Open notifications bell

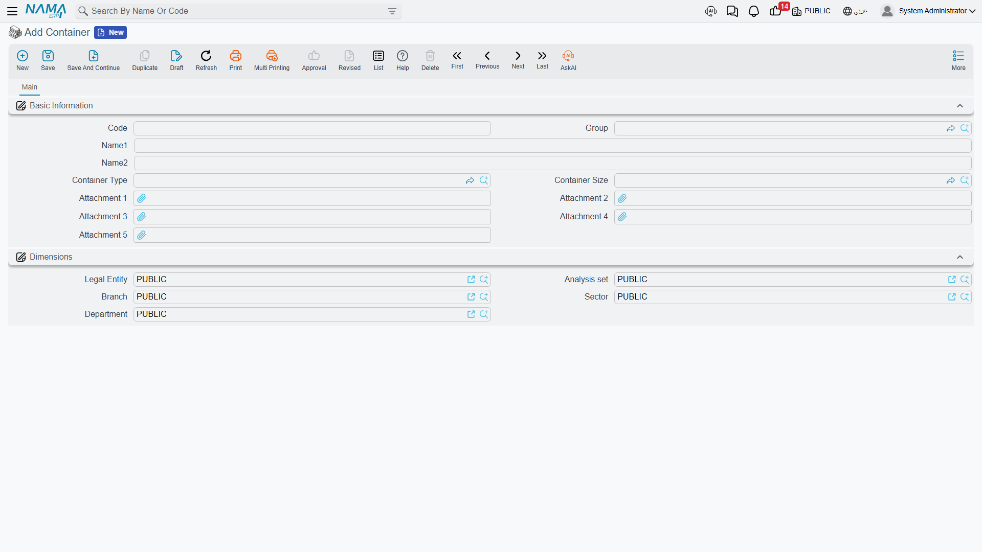tap(754, 11)
